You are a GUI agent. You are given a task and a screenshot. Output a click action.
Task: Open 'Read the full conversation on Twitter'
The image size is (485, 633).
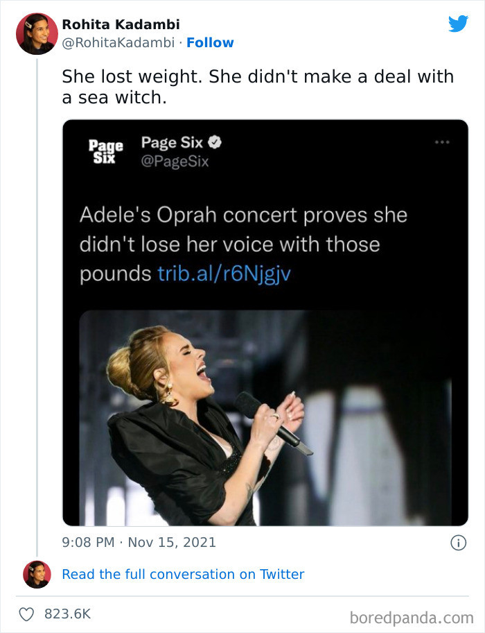click(182, 574)
